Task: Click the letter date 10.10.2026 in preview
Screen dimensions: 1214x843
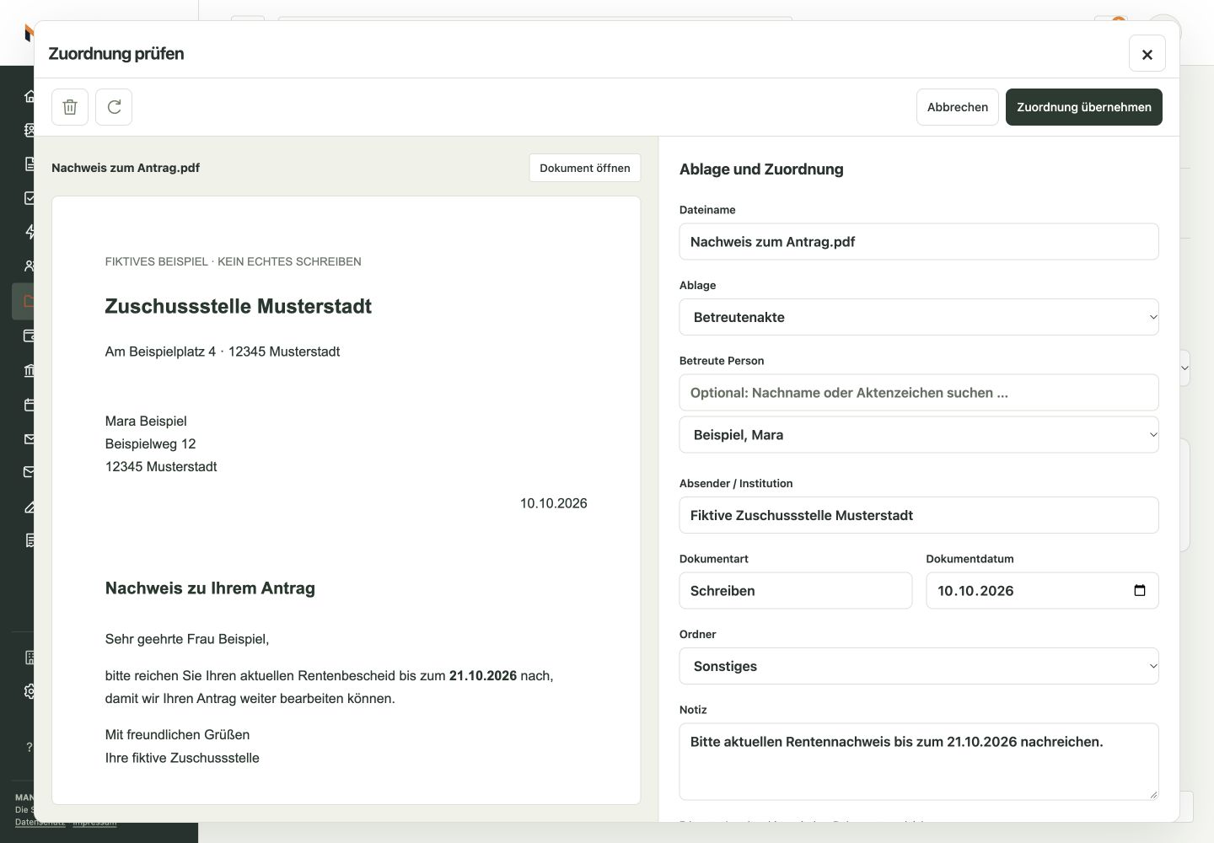Action: pyautogui.click(x=554, y=503)
